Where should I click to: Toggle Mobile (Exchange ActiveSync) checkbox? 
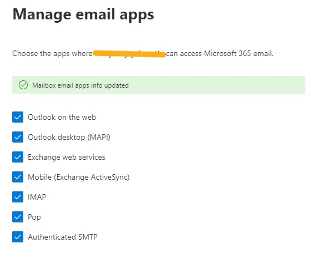pyautogui.click(x=18, y=177)
